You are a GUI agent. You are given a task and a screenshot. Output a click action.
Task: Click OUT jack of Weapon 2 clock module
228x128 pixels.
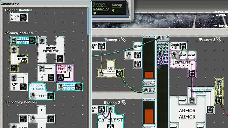pyautogui.click(x=101, y=109)
